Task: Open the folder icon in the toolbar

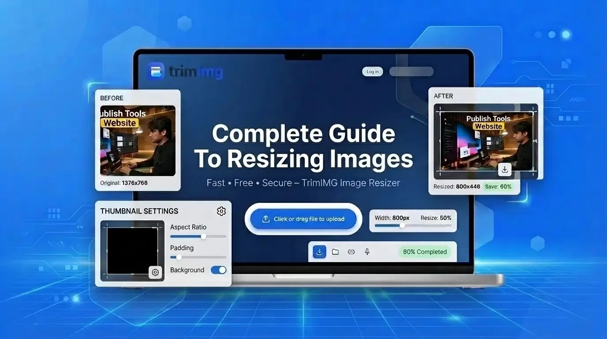Action: click(335, 252)
